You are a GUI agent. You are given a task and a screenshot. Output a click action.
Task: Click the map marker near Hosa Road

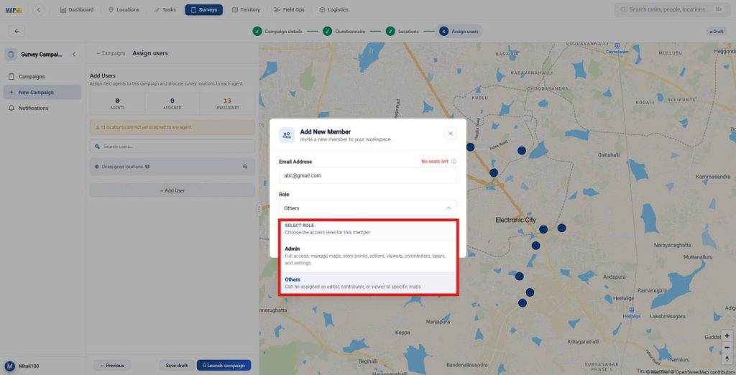pos(521,151)
